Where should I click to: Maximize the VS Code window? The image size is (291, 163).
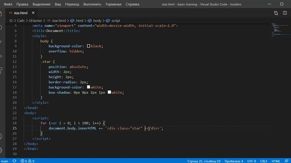pos(282,4)
